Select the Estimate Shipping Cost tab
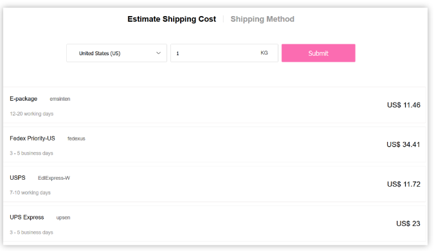 point(172,19)
